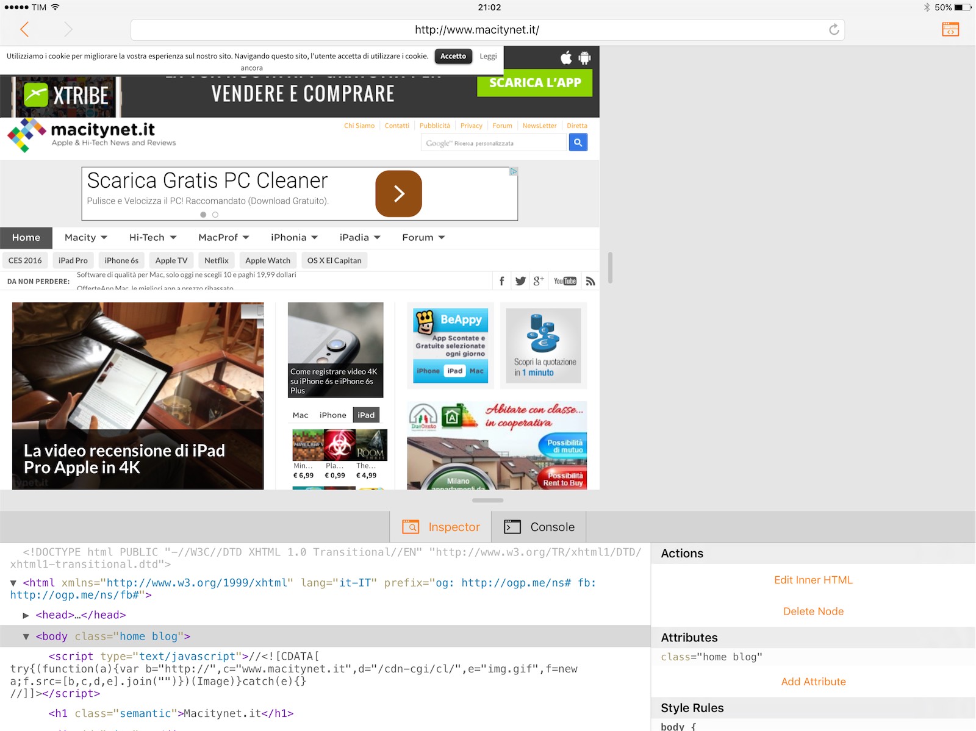Switch to the Console tab
The height and width of the screenshot is (731, 976).
click(x=539, y=527)
